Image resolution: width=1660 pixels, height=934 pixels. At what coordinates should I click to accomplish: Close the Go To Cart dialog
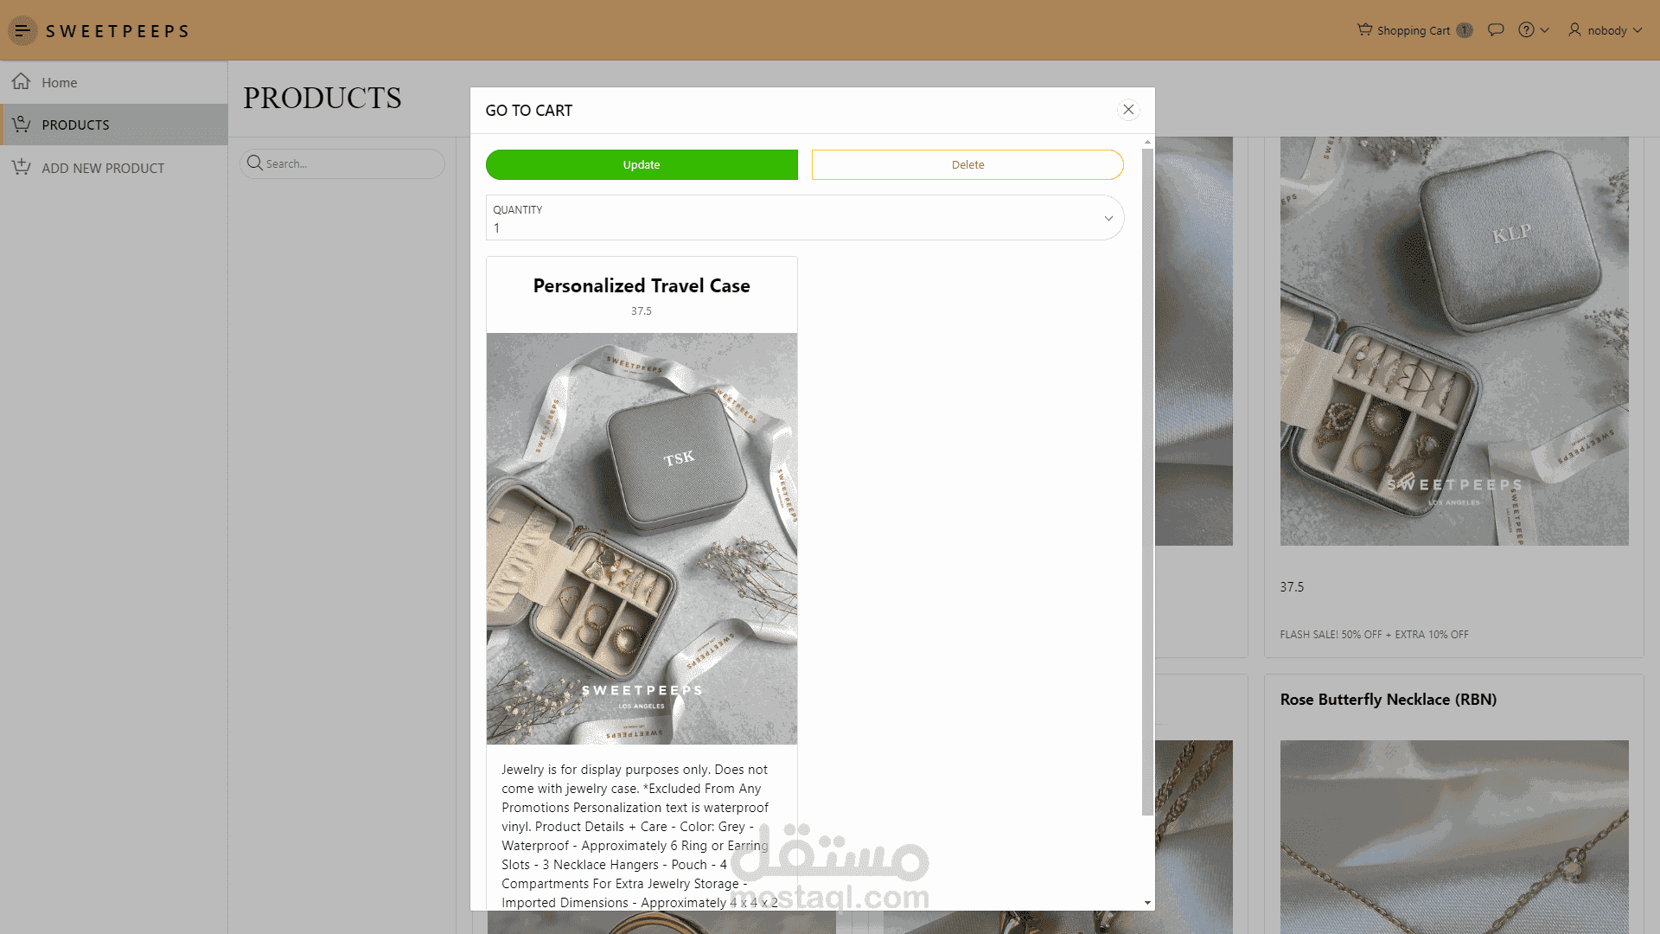[1128, 110]
